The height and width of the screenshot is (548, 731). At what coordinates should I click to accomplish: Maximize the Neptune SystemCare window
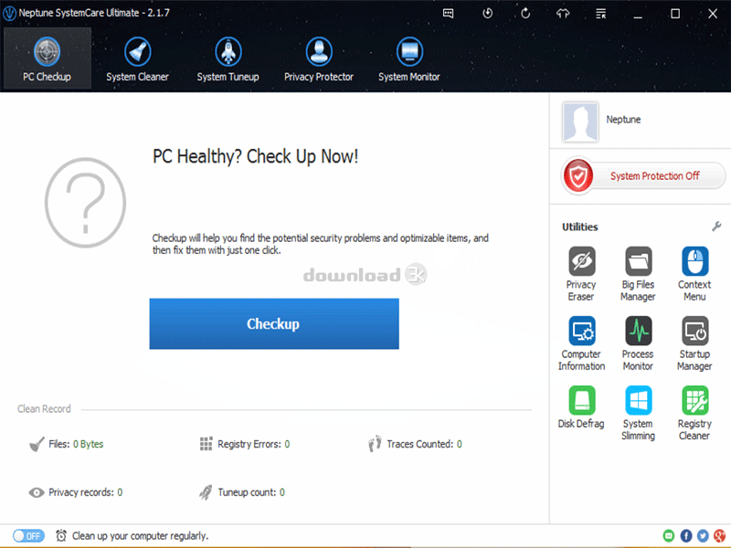(675, 14)
